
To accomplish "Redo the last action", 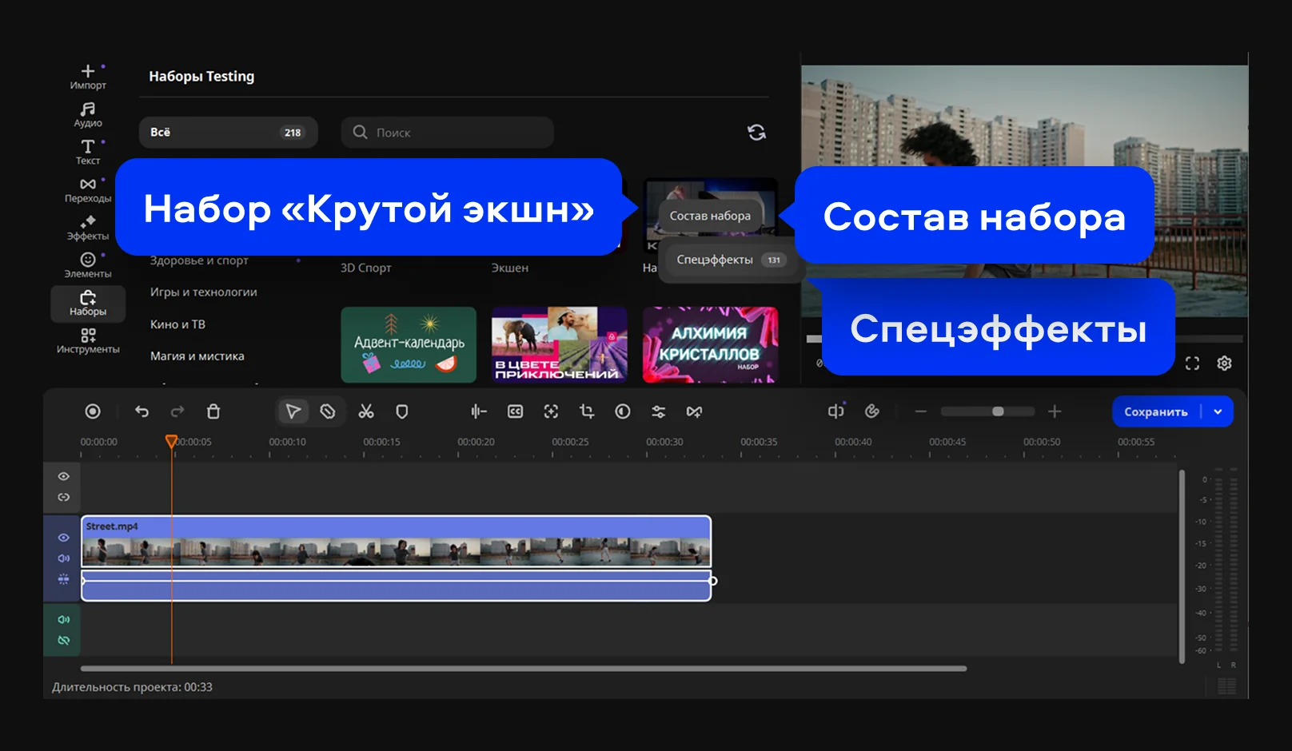I will pyautogui.click(x=177, y=411).
